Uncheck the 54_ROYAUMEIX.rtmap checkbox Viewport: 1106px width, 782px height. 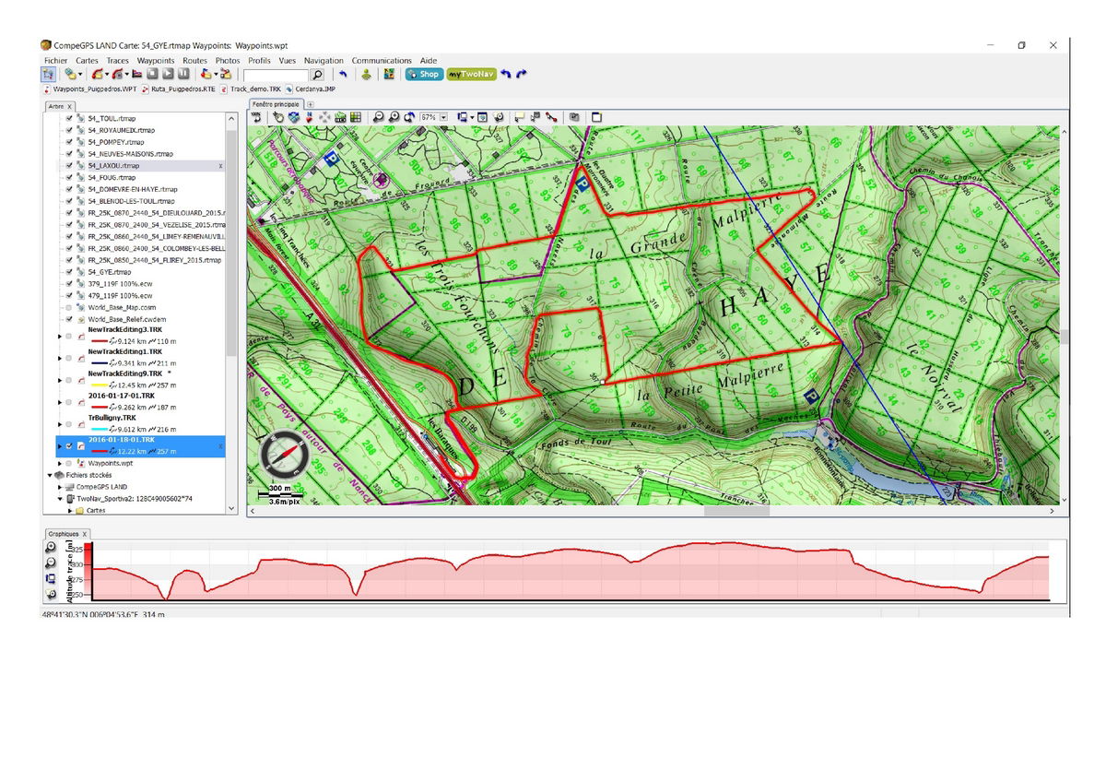(69, 131)
